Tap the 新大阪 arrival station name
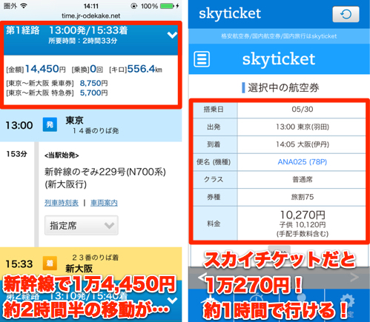This screenshot has height=322, width=370. pos(79,269)
